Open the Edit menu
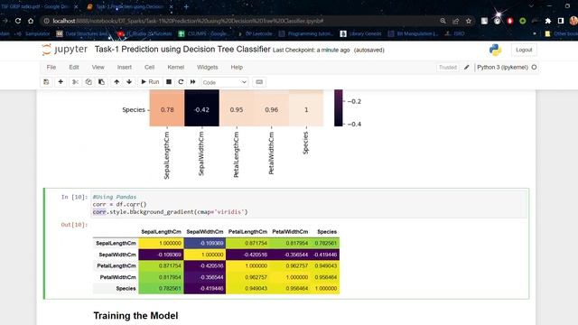Screen dimensions: 578x325 tap(74, 68)
